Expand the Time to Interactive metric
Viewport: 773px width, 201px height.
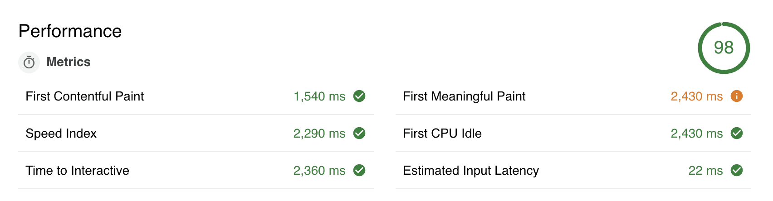pos(77,171)
